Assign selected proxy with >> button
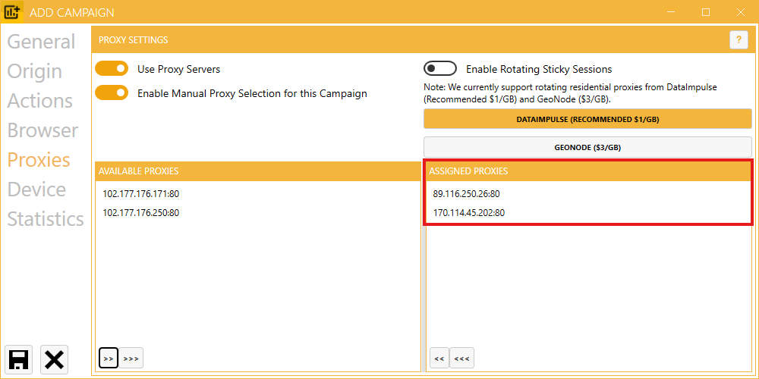Image resolution: width=759 pixels, height=379 pixels. pos(109,358)
